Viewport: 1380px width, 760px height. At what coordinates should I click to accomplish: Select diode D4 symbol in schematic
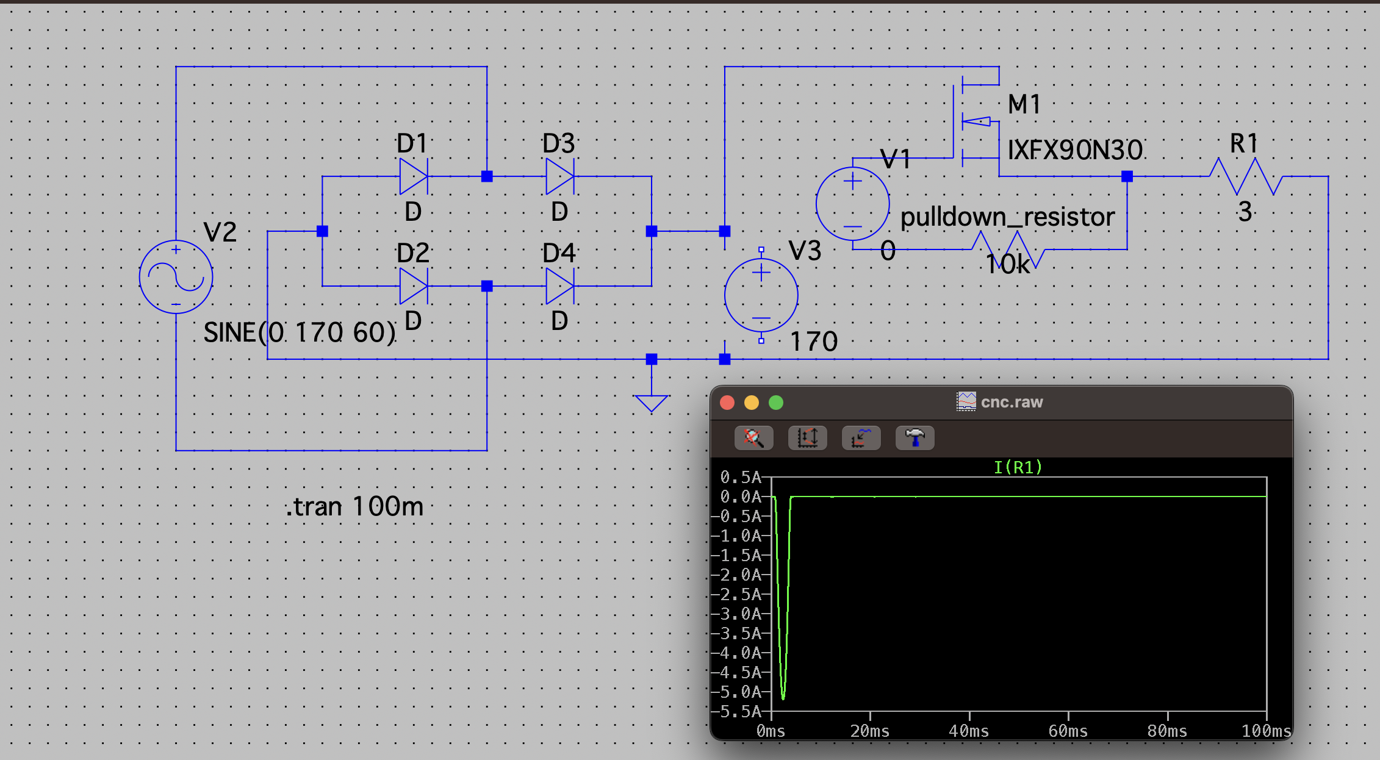click(x=561, y=286)
